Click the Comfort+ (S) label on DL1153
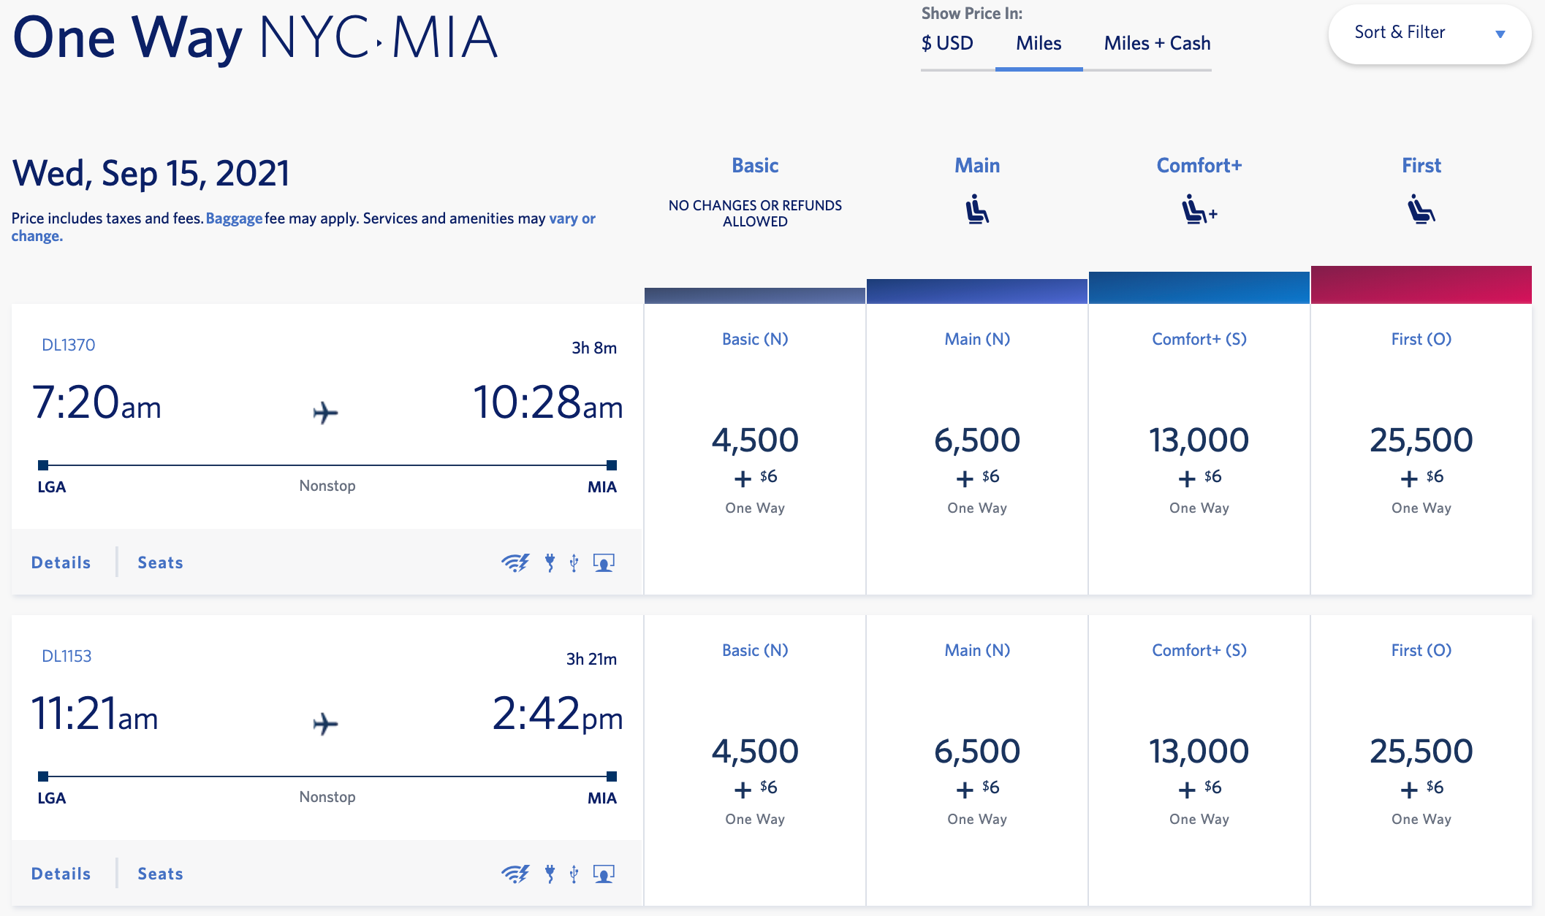The height and width of the screenshot is (916, 1545). [1199, 650]
